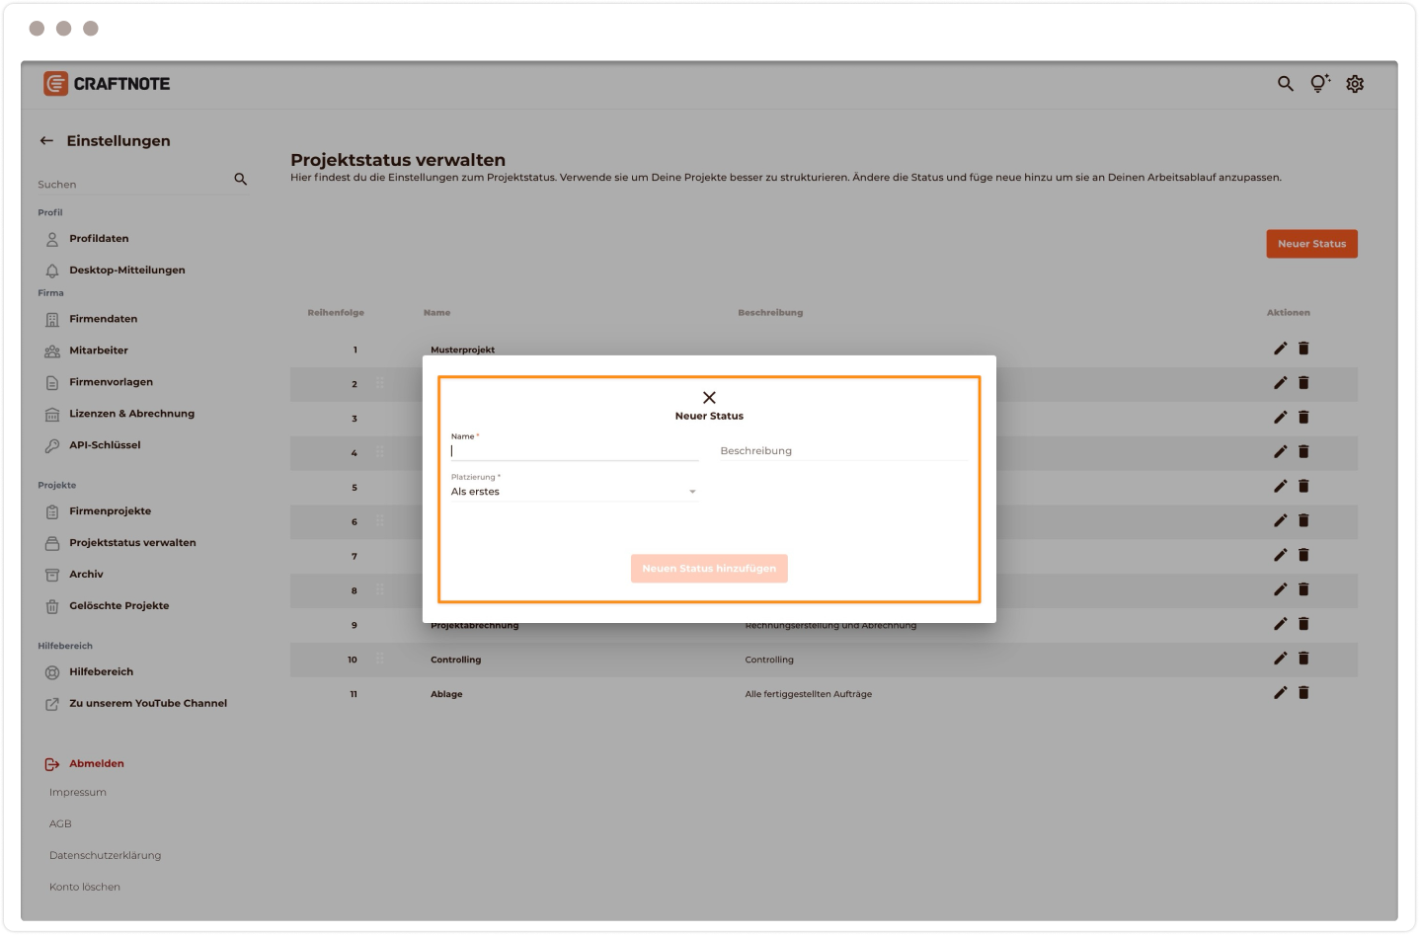The height and width of the screenshot is (935, 1419).
Task: Close the Neuer Status dialog with X
Action: tap(709, 398)
